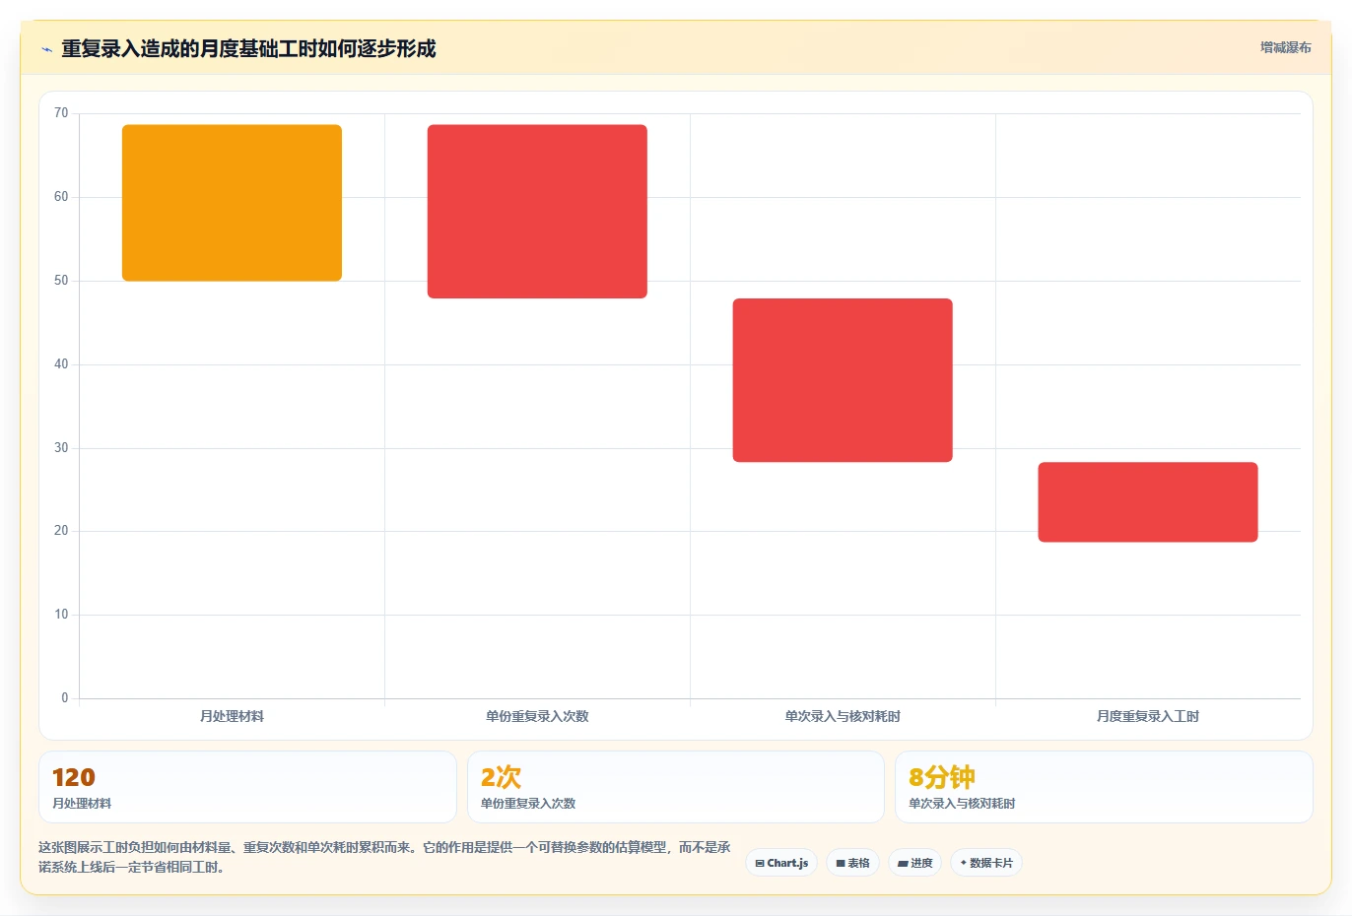Select the orange 月处理材料 bar
The width and height of the screenshot is (1352, 916).
232,203
